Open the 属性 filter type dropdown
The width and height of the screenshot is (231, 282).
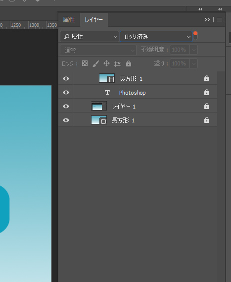pyautogui.click(x=90, y=37)
